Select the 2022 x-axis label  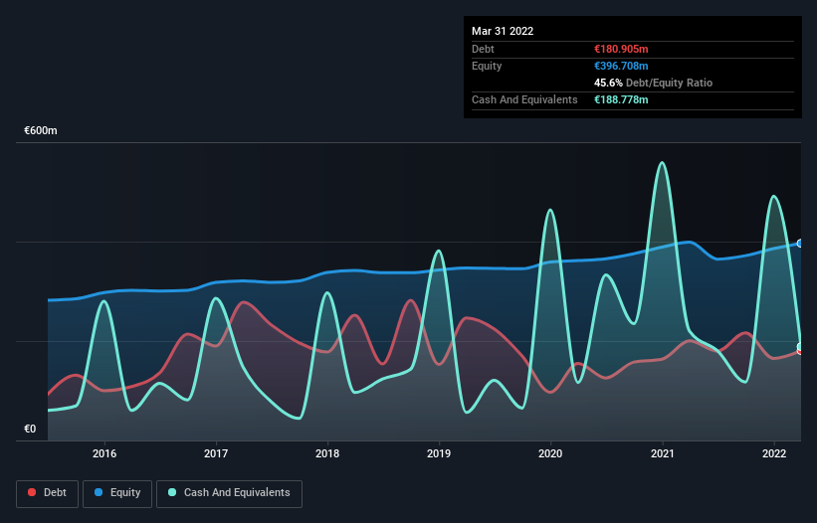click(x=774, y=453)
